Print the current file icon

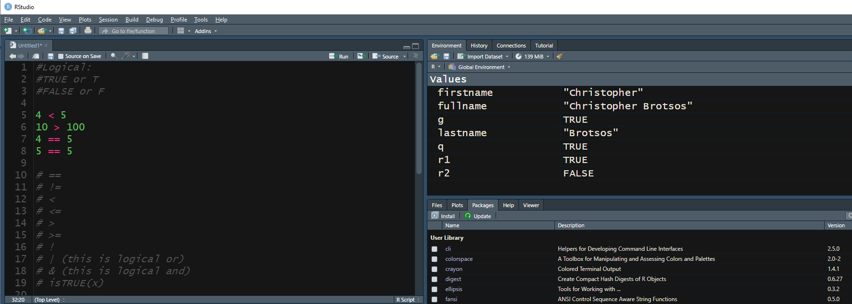click(x=88, y=31)
